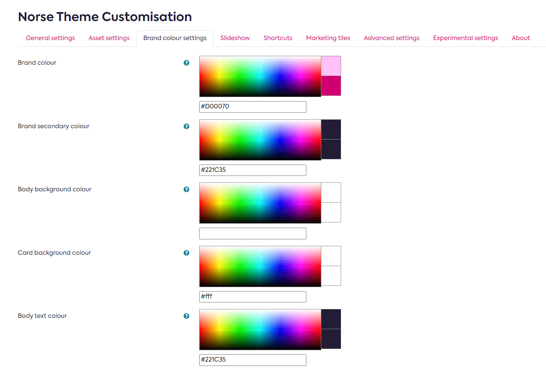Switch to Advanced settings tab
546x368 pixels.
pos(391,38)
